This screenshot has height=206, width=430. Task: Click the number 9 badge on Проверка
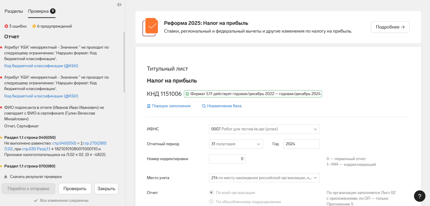[53, 11]
